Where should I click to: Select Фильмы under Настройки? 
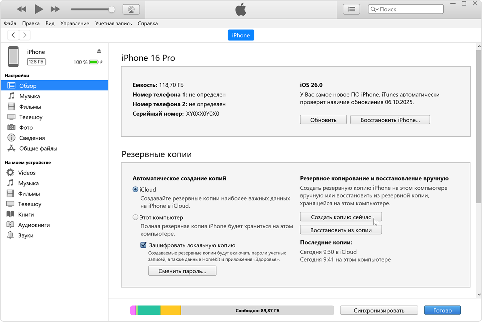pyautogui.click(x=30, y=106)
